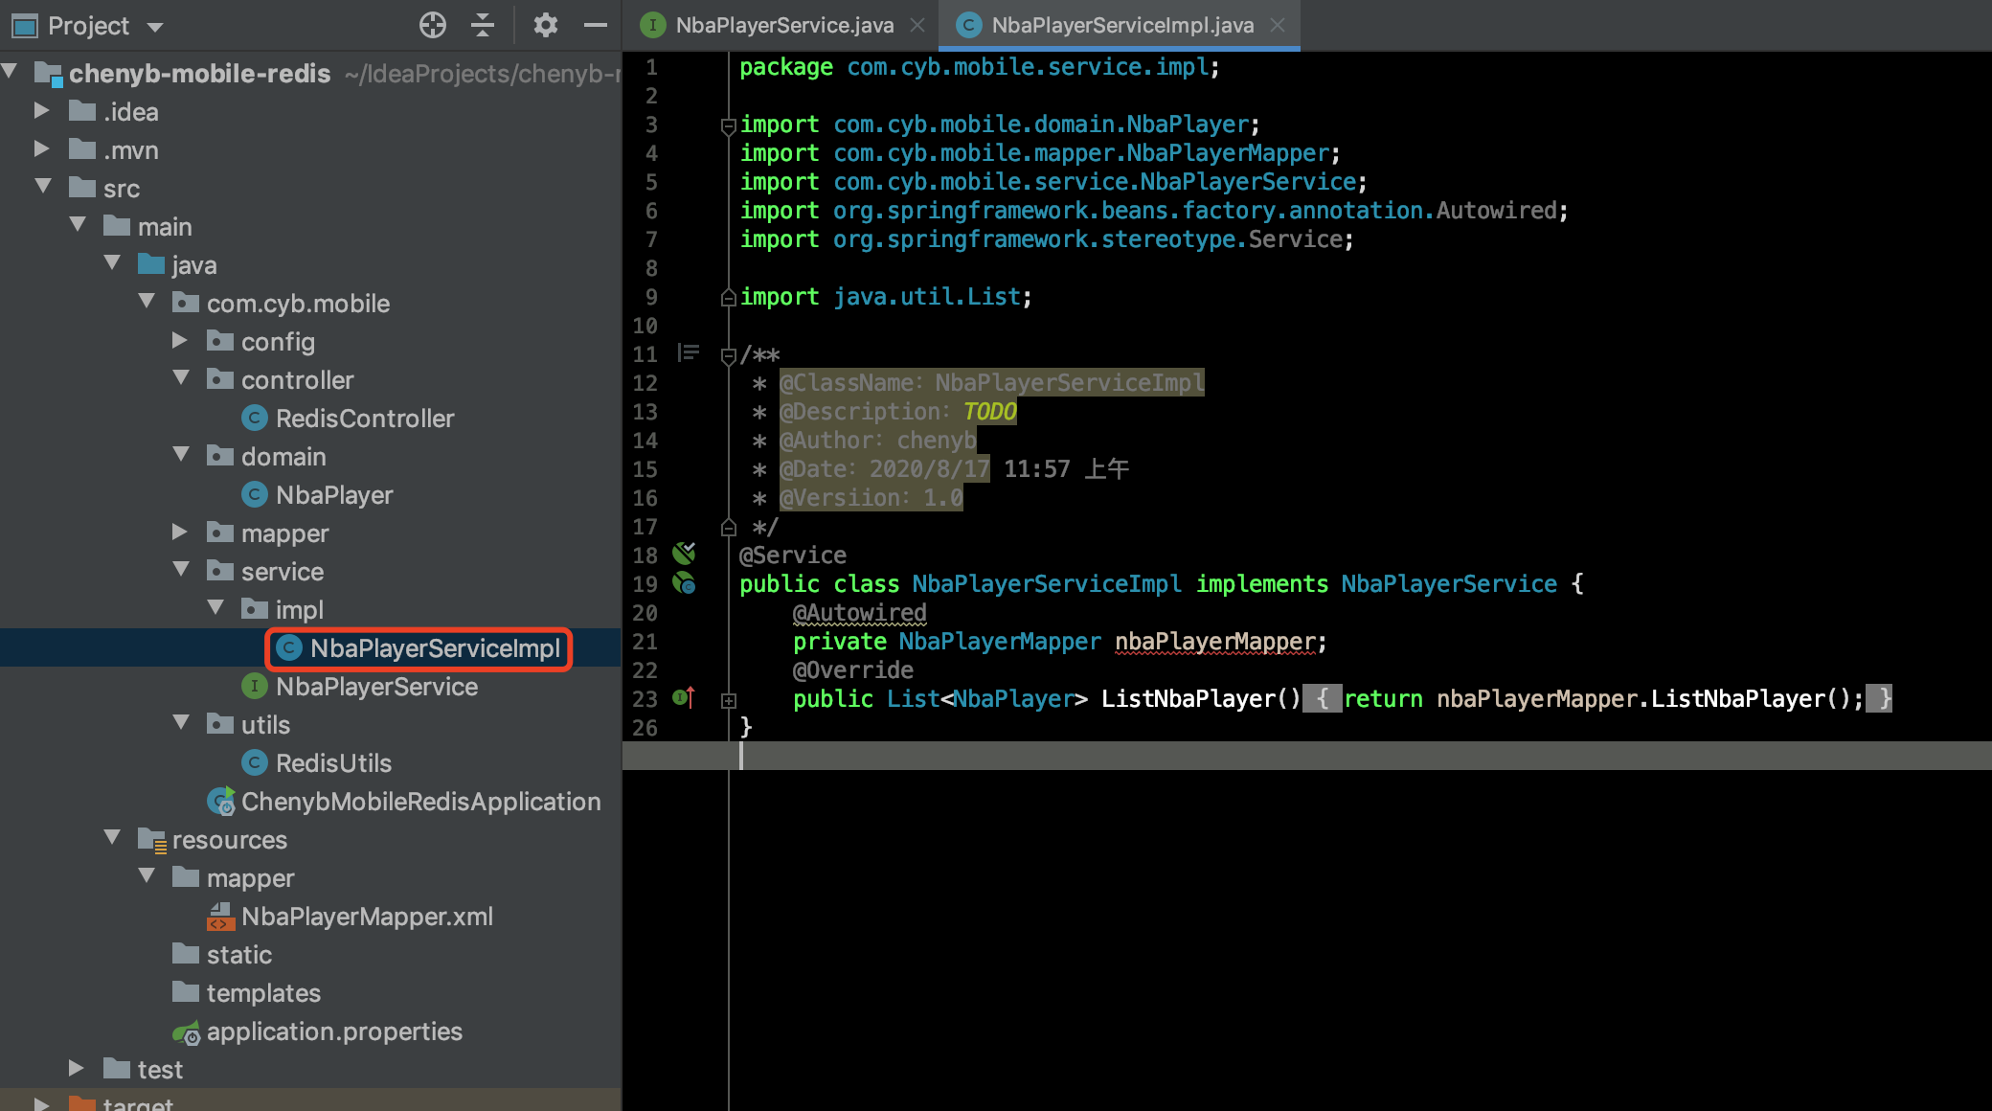Click nbaPlayerMapper field name on line 21
The image size is (1992, 1111).
(1215, 642)
